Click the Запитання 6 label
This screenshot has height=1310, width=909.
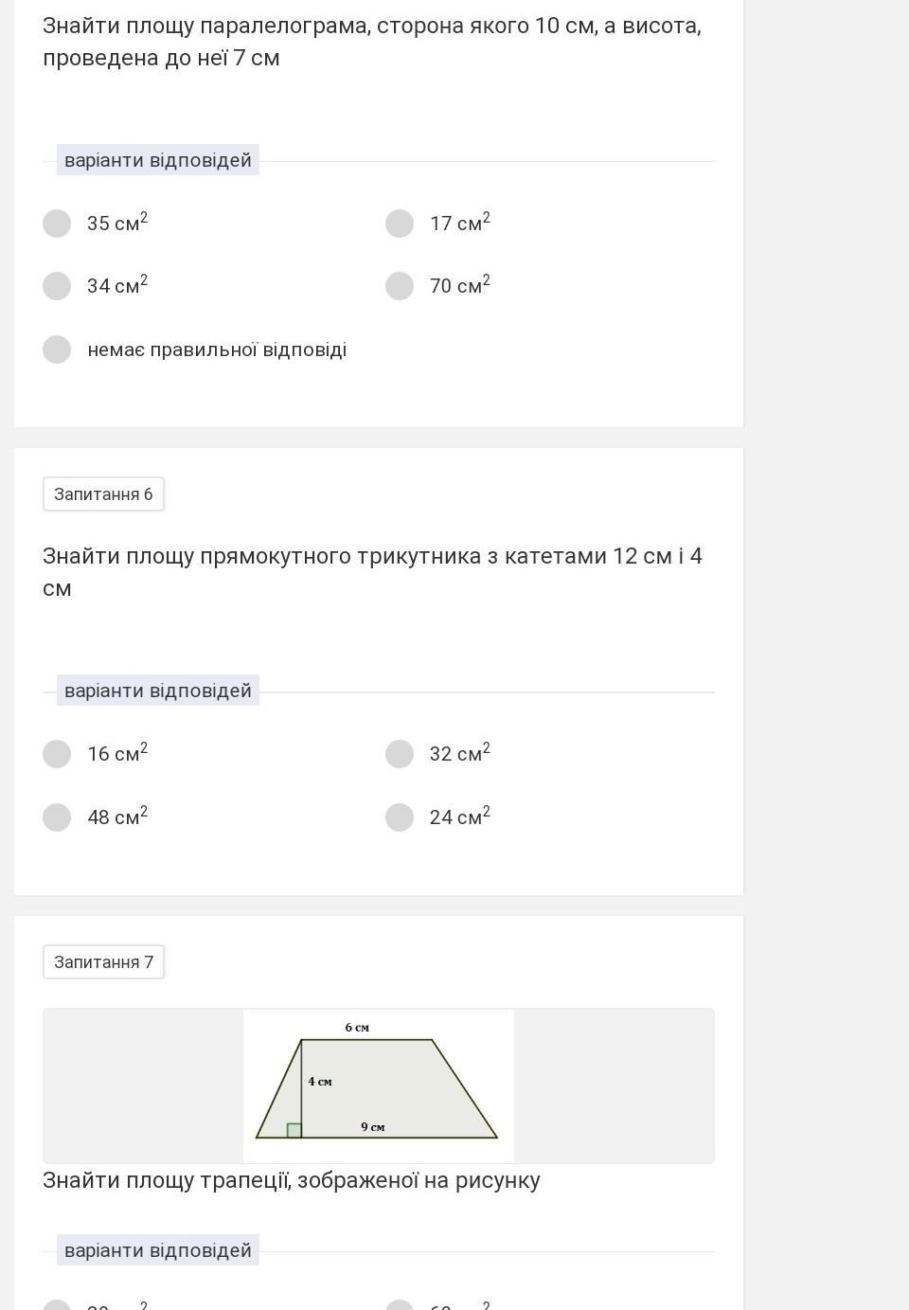click(103, 494)
